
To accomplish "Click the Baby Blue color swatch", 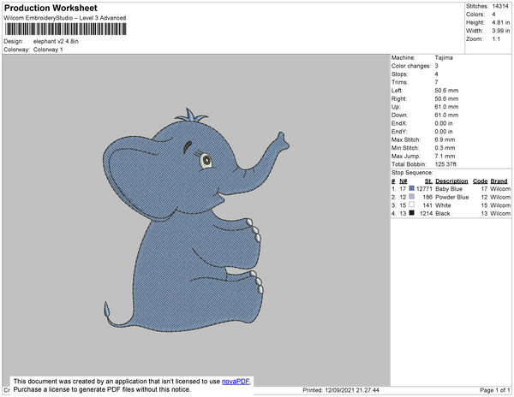I will point(412,189).
